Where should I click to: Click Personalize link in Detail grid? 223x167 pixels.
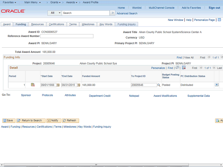coord(158,68)
